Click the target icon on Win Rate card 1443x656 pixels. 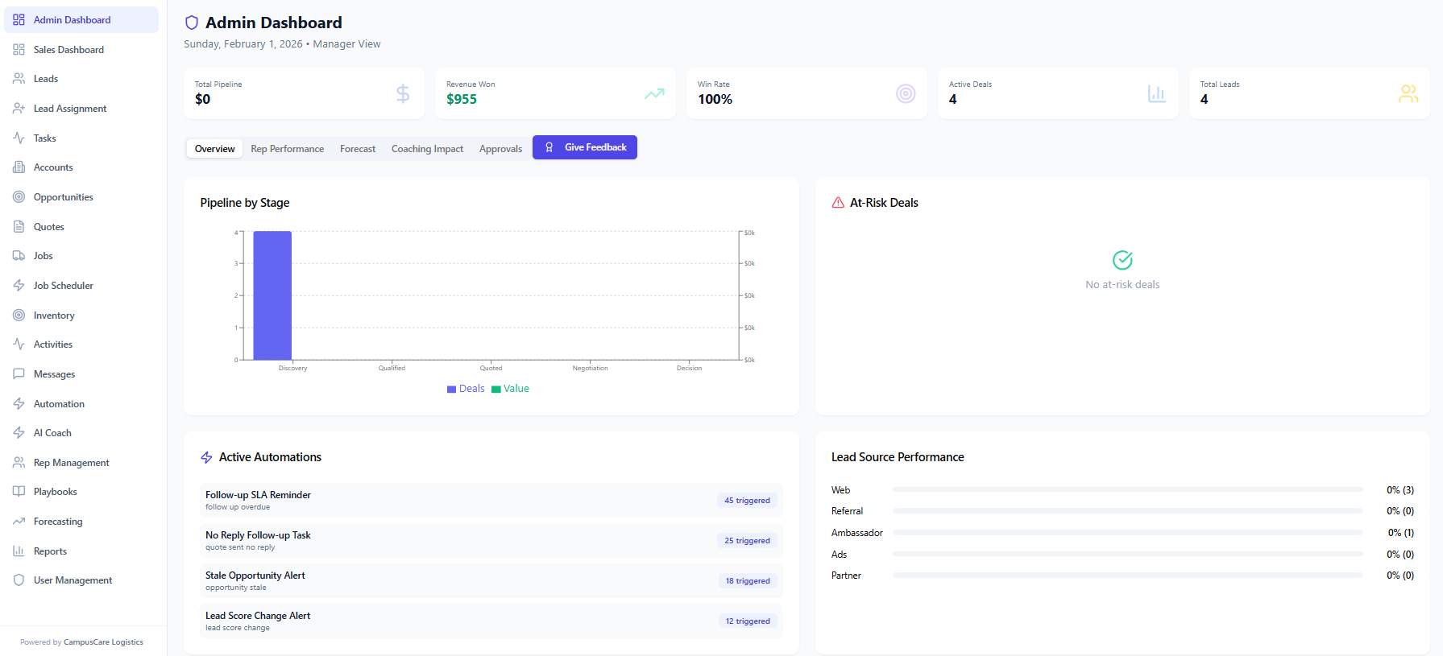tap(906, 94)
